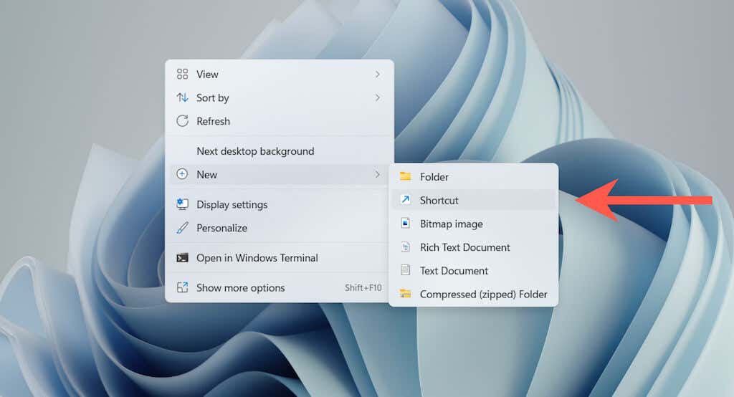Open Display settings

(279, 204)
